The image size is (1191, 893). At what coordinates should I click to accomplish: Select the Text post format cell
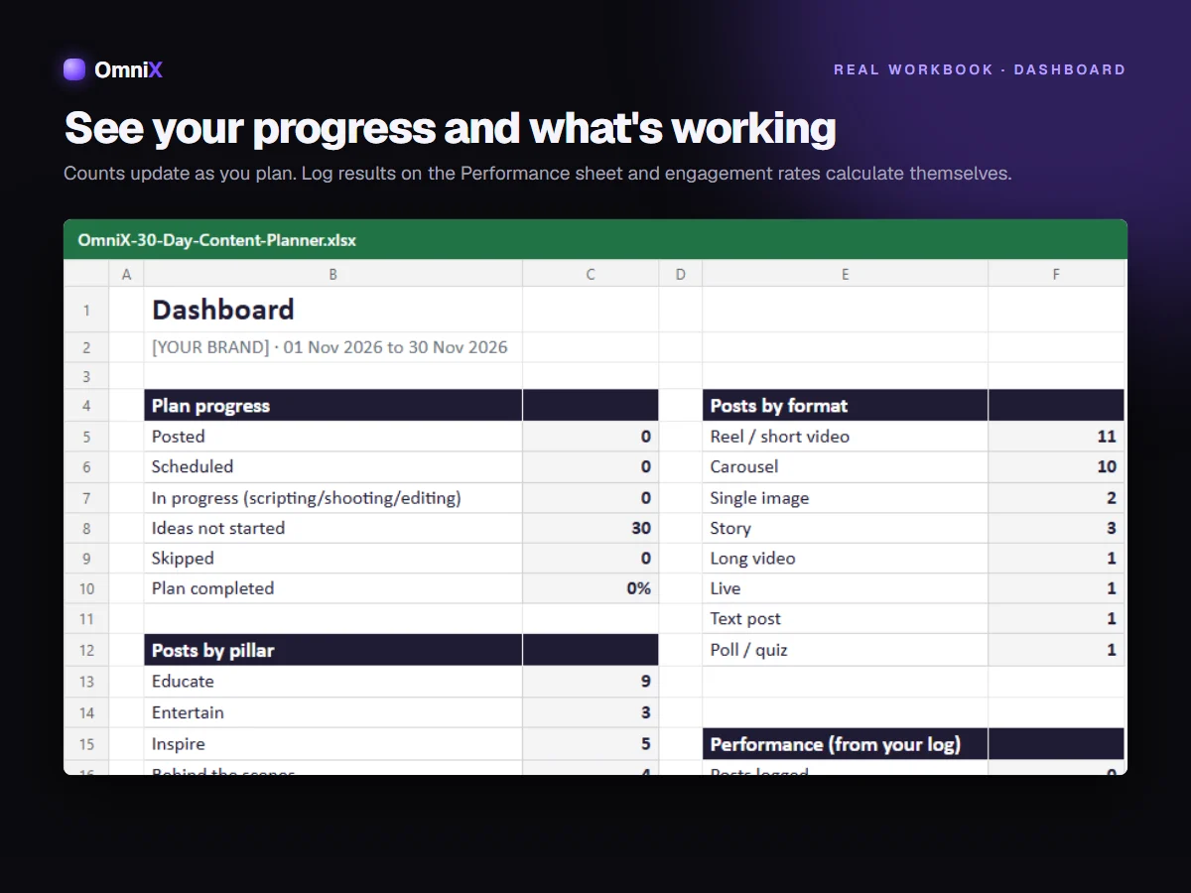(x=846, y=618)
